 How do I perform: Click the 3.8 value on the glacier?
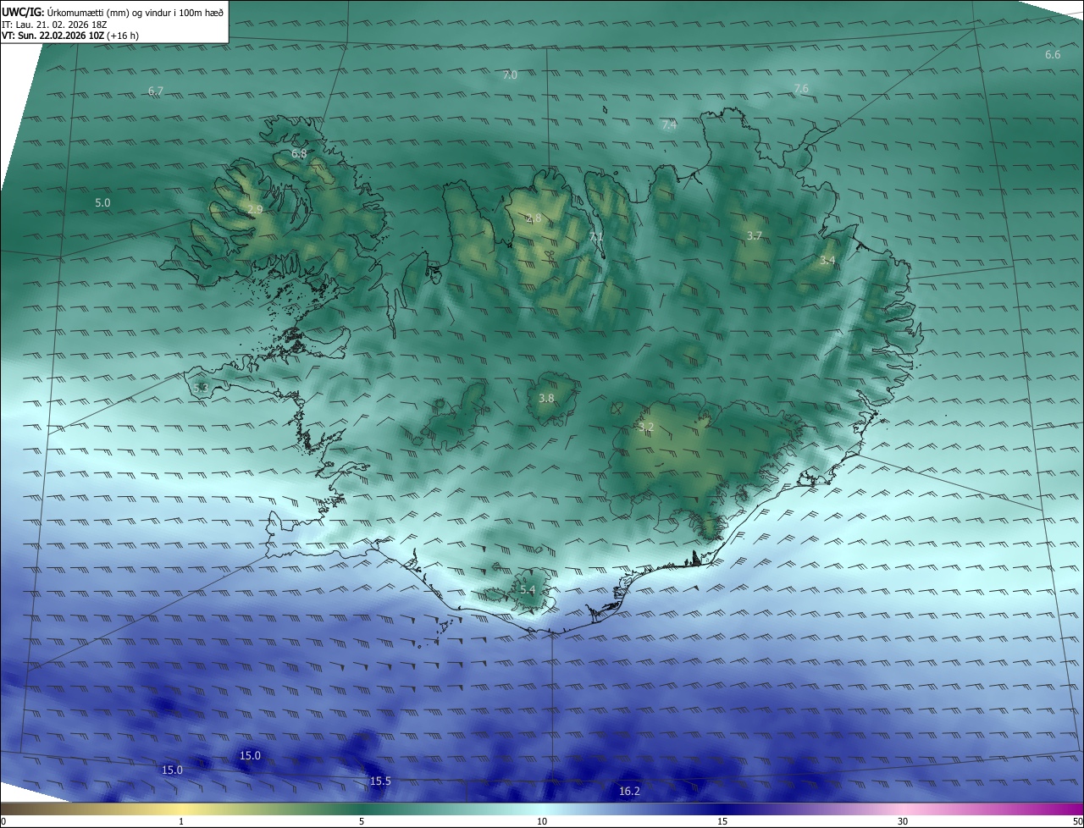point(546,398)
